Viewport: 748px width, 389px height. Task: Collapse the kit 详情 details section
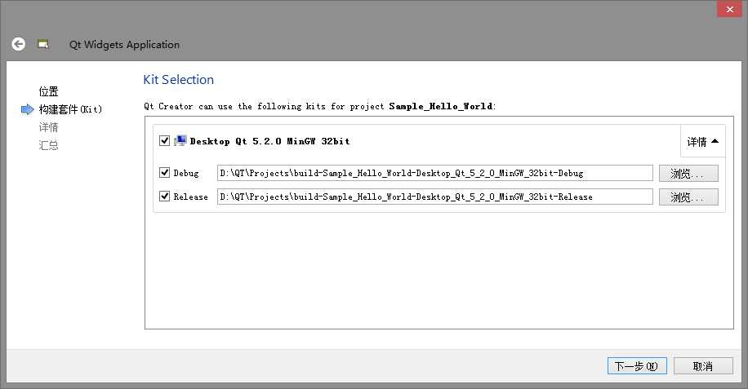pyautogui.click(x=703, y=141)
